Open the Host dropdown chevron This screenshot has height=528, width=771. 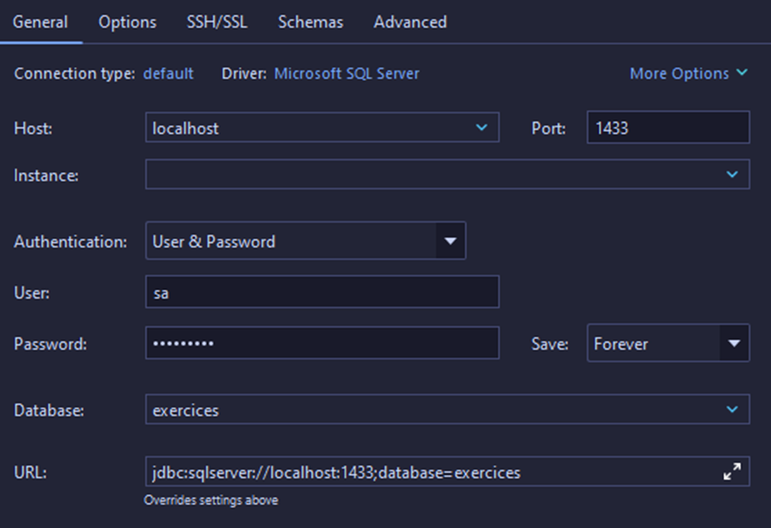pos(481,128)
